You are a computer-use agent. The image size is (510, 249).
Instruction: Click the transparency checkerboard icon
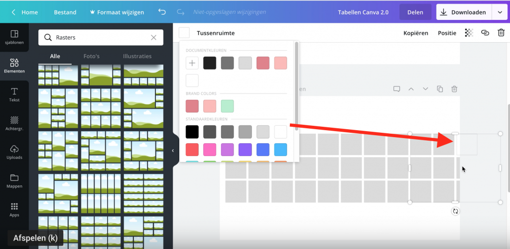[x=469, y=33]
